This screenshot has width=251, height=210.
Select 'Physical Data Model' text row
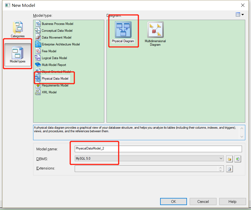[55, 79]
